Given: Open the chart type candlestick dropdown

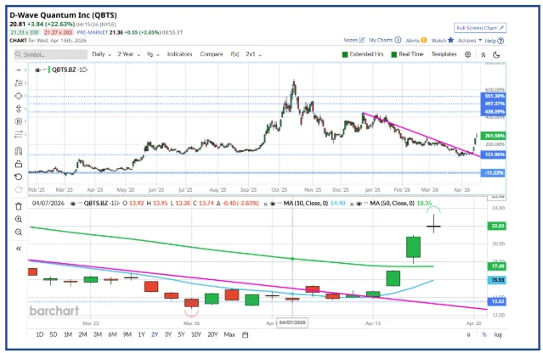Looking at the screenshot, I should click(x=153, y=54).
